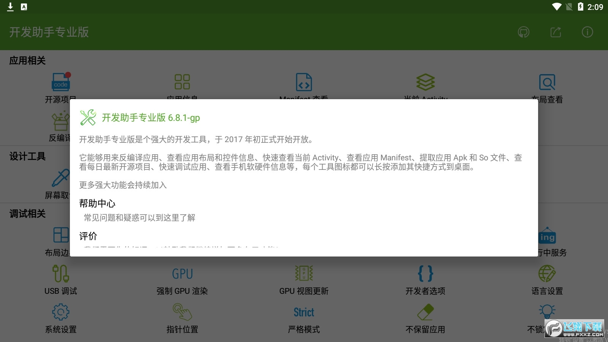Open 当前 Activity layers icon
Image resolution: width=608 pixels, height=342 pixels.
[426, 82]
